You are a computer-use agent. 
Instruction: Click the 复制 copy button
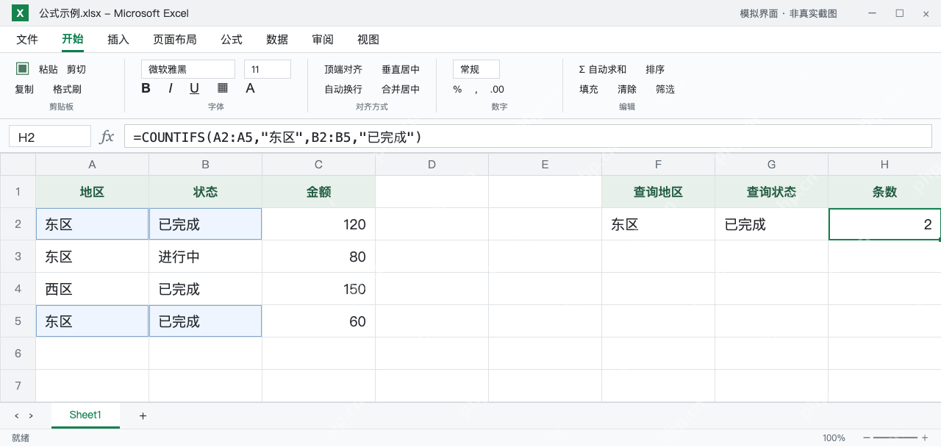24,89
